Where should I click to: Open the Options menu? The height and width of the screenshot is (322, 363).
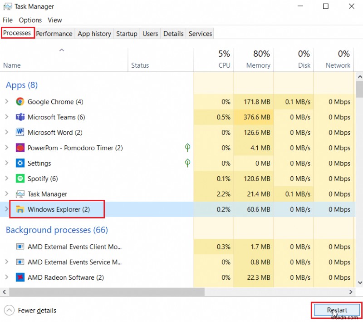30,20
